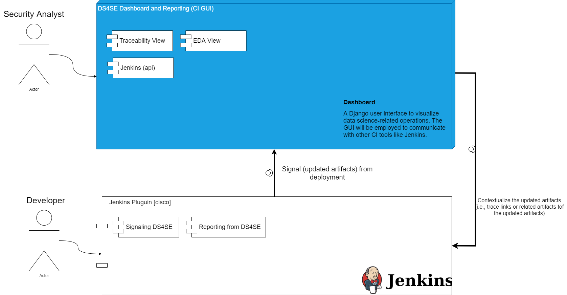Click the interface socket symbol below the dashboard's right edge
Image resolution: width=567 pixels, height=295 pixels.
[x=472, y=149]
